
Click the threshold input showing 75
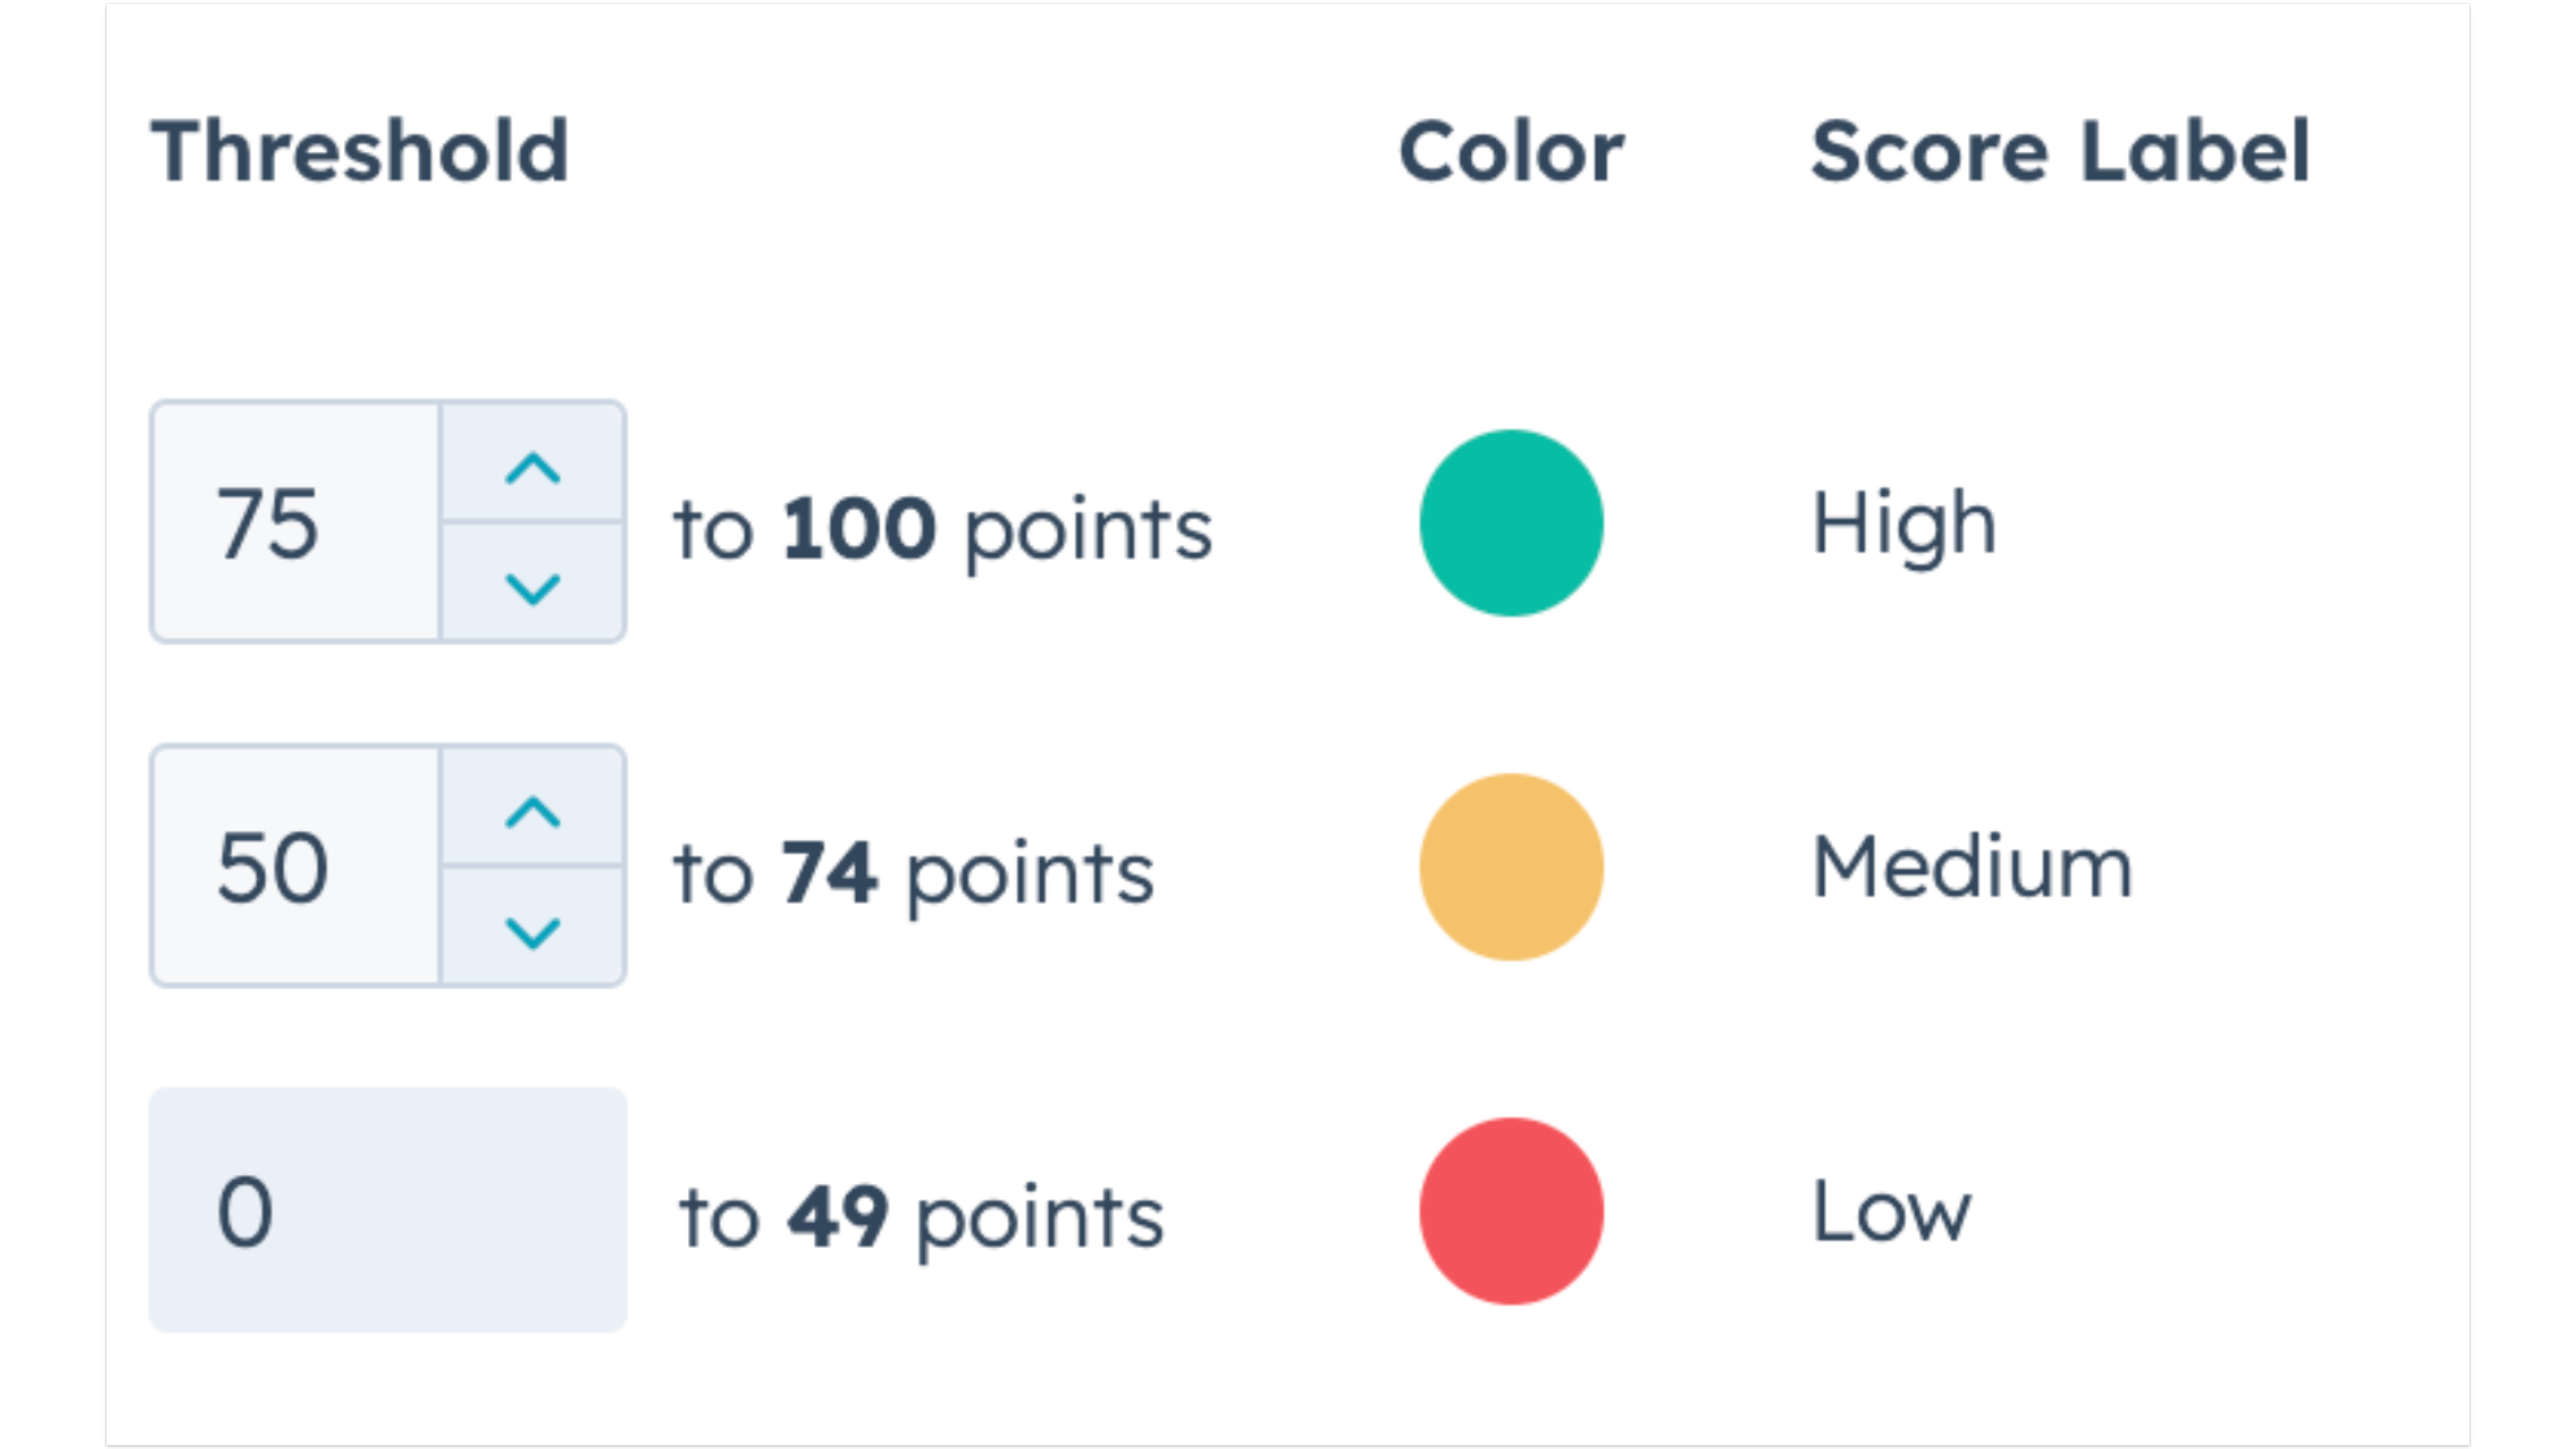tap(295, 521)
